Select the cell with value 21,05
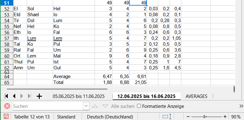The width and height of the screenshot is (244, 120). pos(138,82)
